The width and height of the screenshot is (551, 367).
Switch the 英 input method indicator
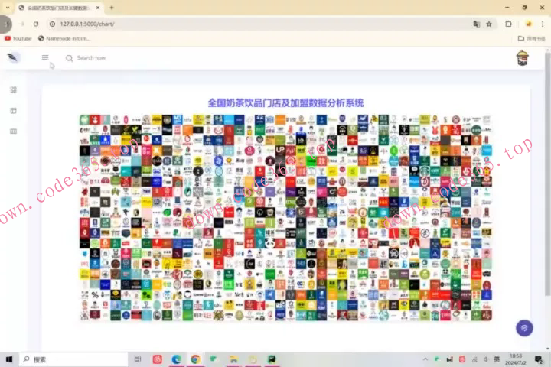coord(497,359)
